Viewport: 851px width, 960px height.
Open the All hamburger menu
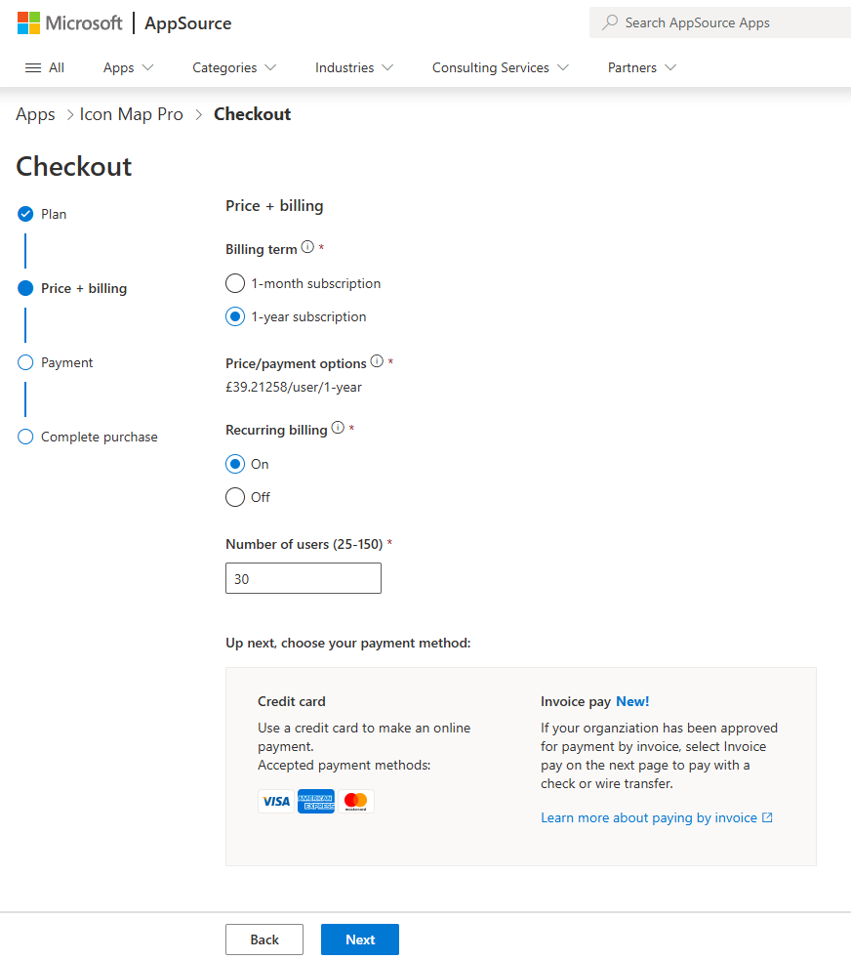click(44, 67)
